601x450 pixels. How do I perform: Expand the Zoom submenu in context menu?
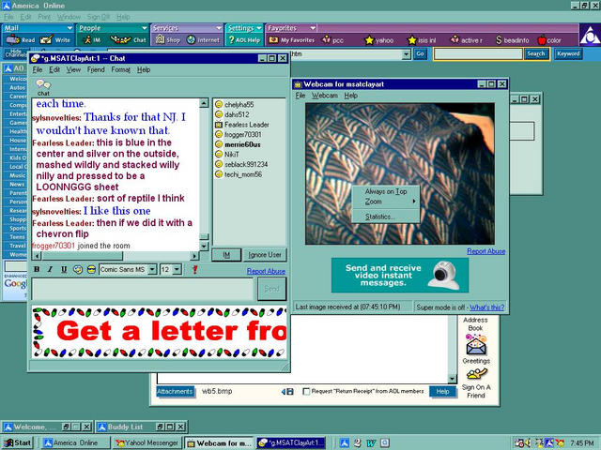[386, 202]
